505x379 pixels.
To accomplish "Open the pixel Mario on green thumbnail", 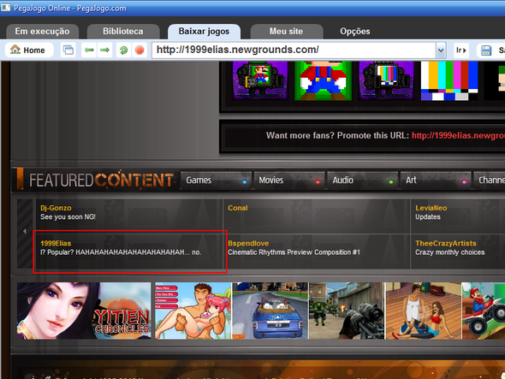I will (323, 80).
